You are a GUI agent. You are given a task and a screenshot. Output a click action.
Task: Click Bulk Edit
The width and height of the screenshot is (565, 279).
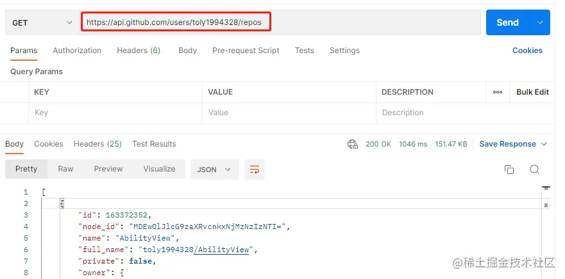pyautogui.click(x=532, y=92)
